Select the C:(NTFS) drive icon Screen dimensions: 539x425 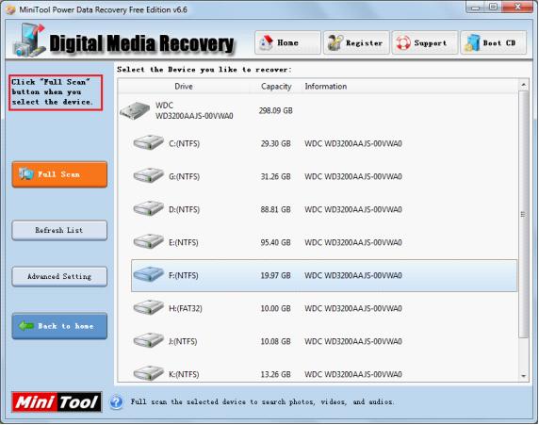tap(149, 142)
